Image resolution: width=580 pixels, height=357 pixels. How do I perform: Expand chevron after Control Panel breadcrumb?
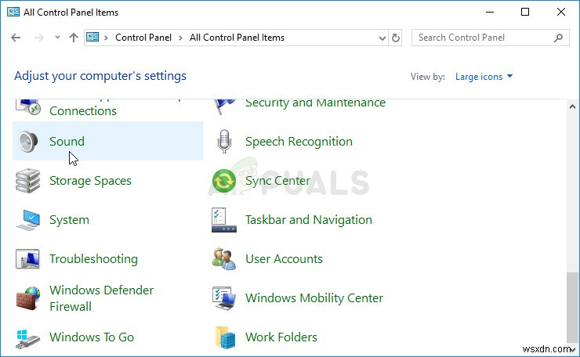point(180,38)
